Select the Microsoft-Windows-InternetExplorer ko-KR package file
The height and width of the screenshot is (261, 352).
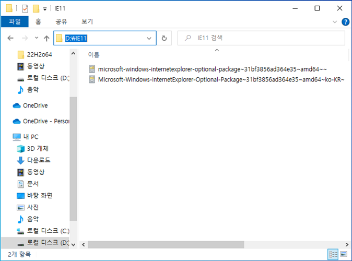(217, 79)
